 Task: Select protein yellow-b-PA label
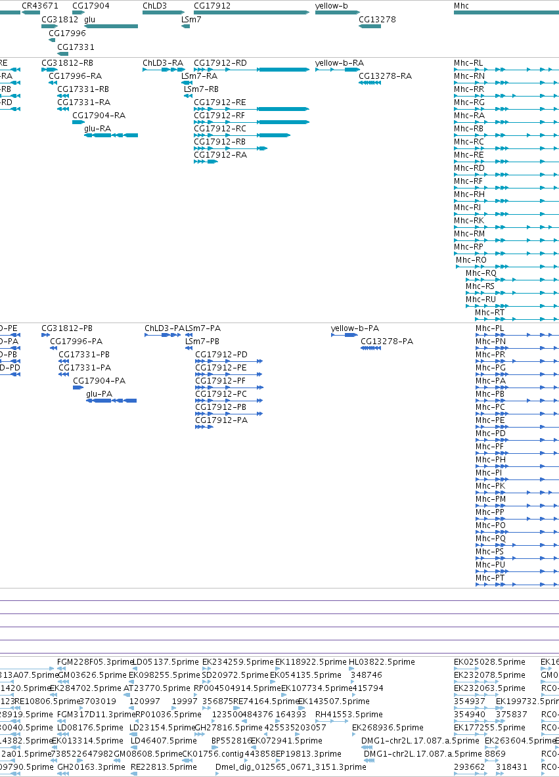click(x=355, y=328)
